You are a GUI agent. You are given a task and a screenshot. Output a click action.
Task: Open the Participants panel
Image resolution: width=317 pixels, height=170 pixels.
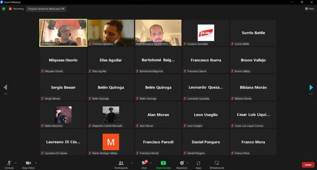(121, 164)
